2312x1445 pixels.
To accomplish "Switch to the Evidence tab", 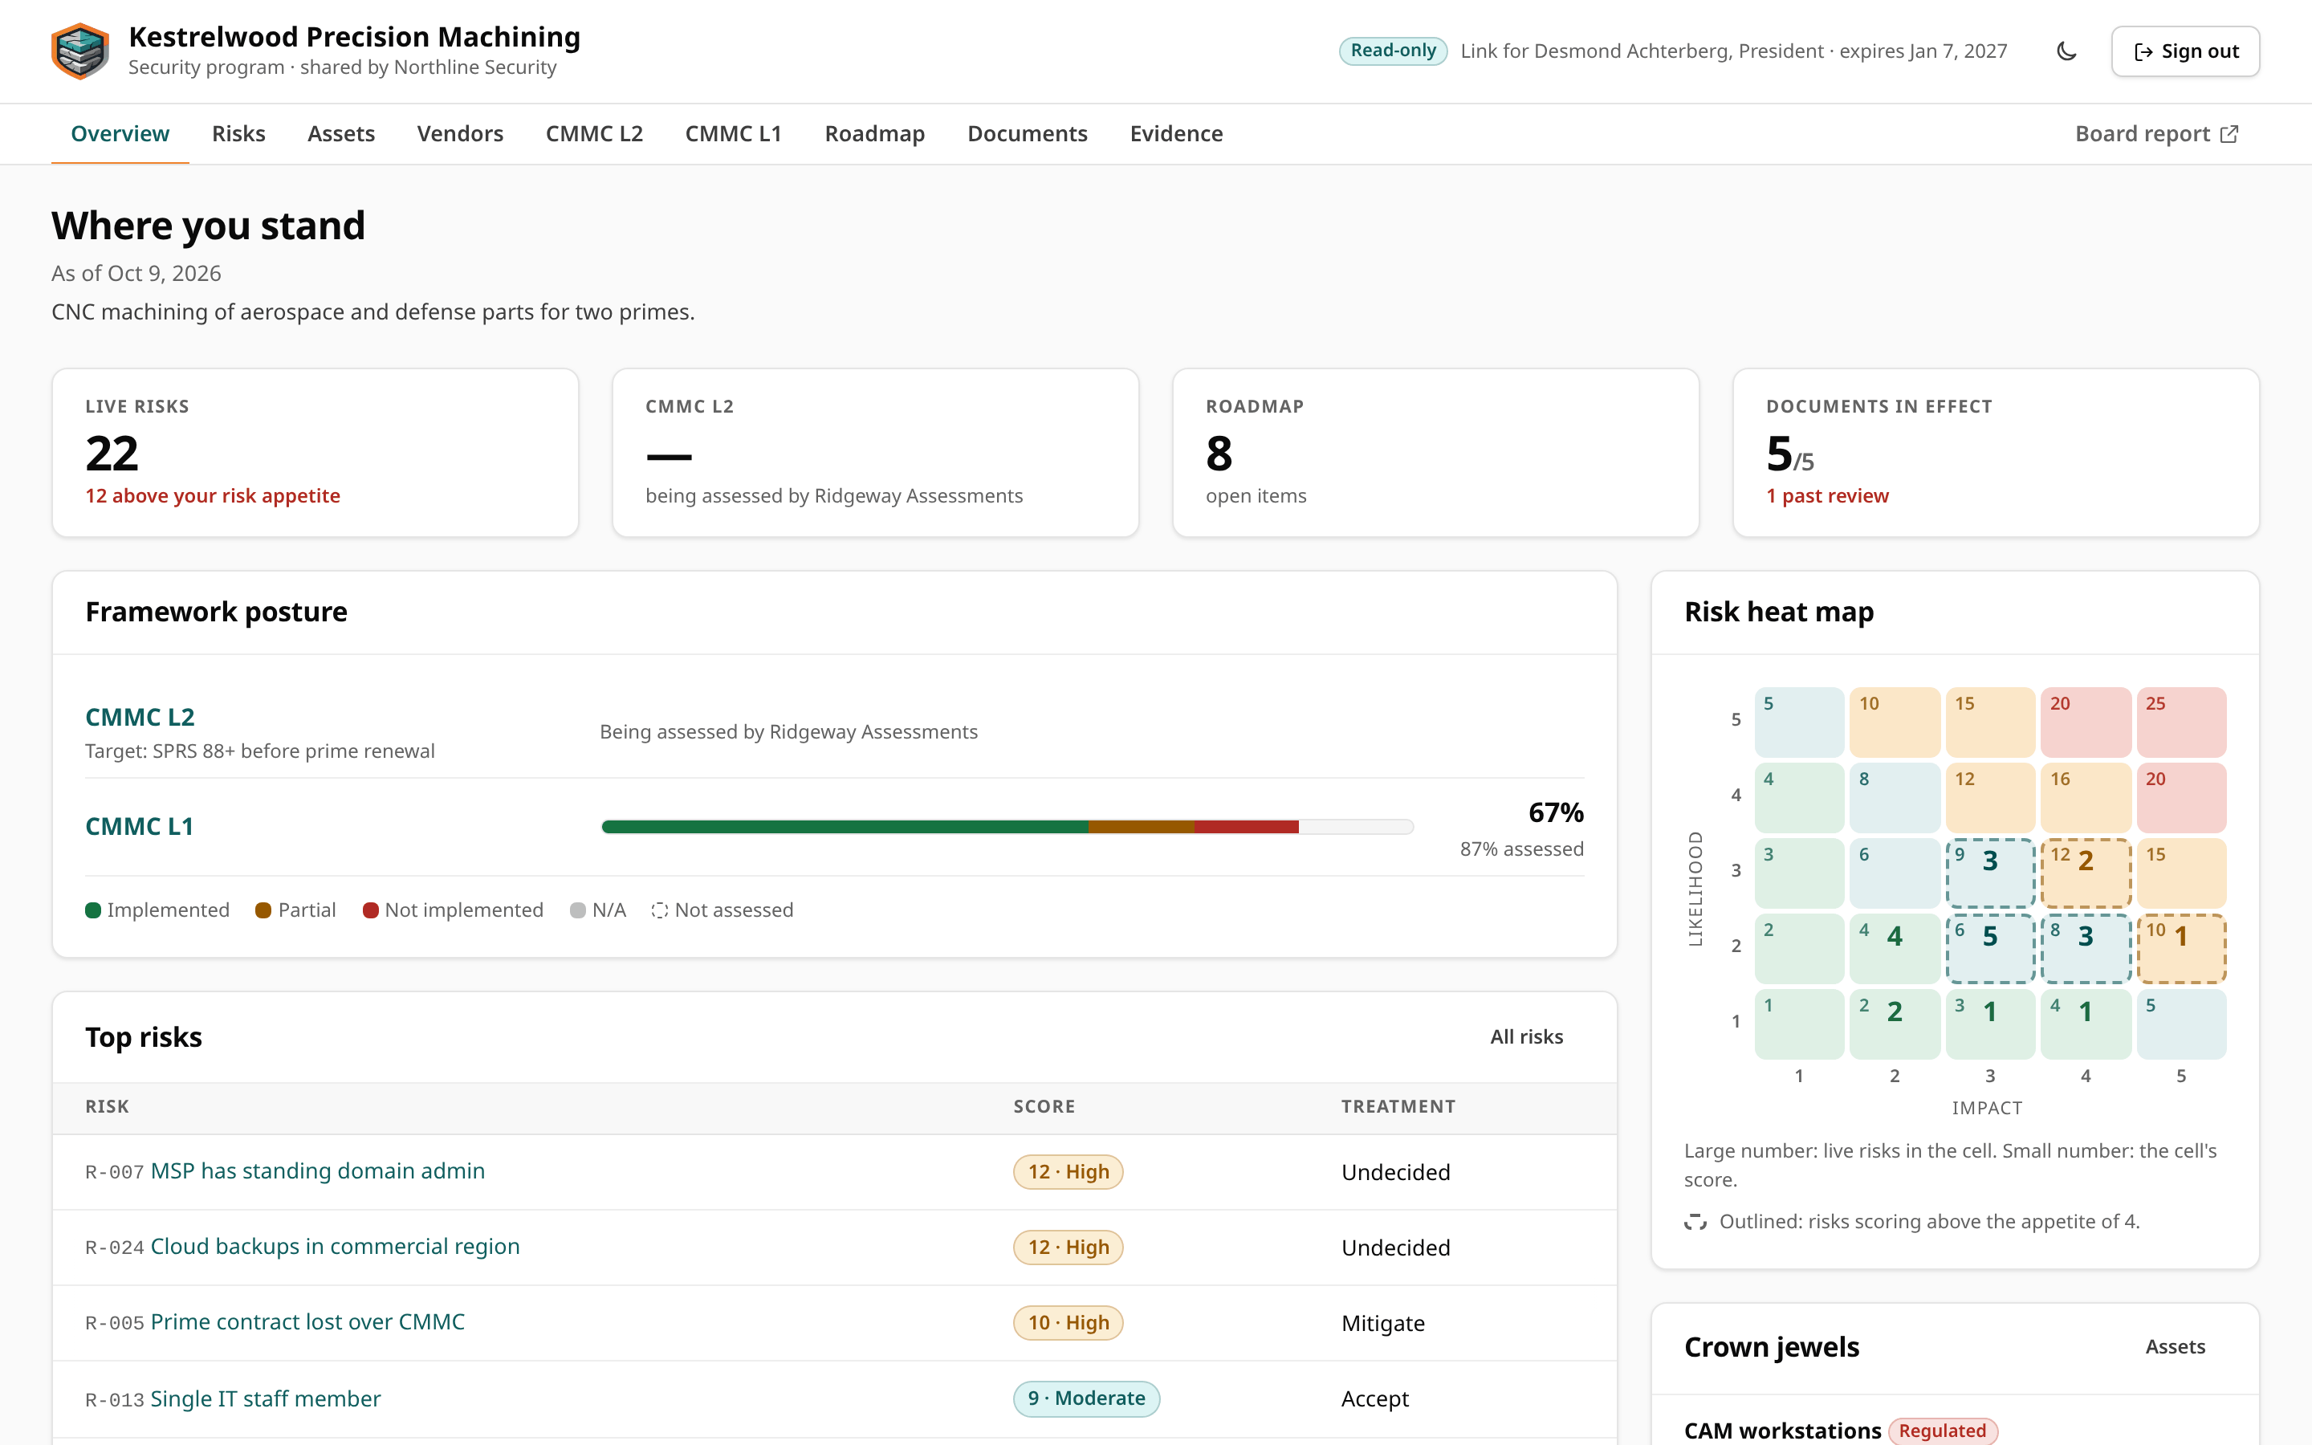I will (x=1176, y=134).
